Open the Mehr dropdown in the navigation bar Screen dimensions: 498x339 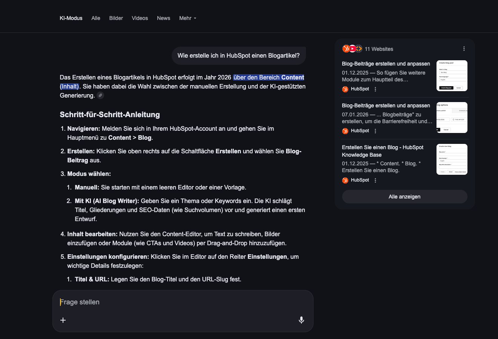188,18
